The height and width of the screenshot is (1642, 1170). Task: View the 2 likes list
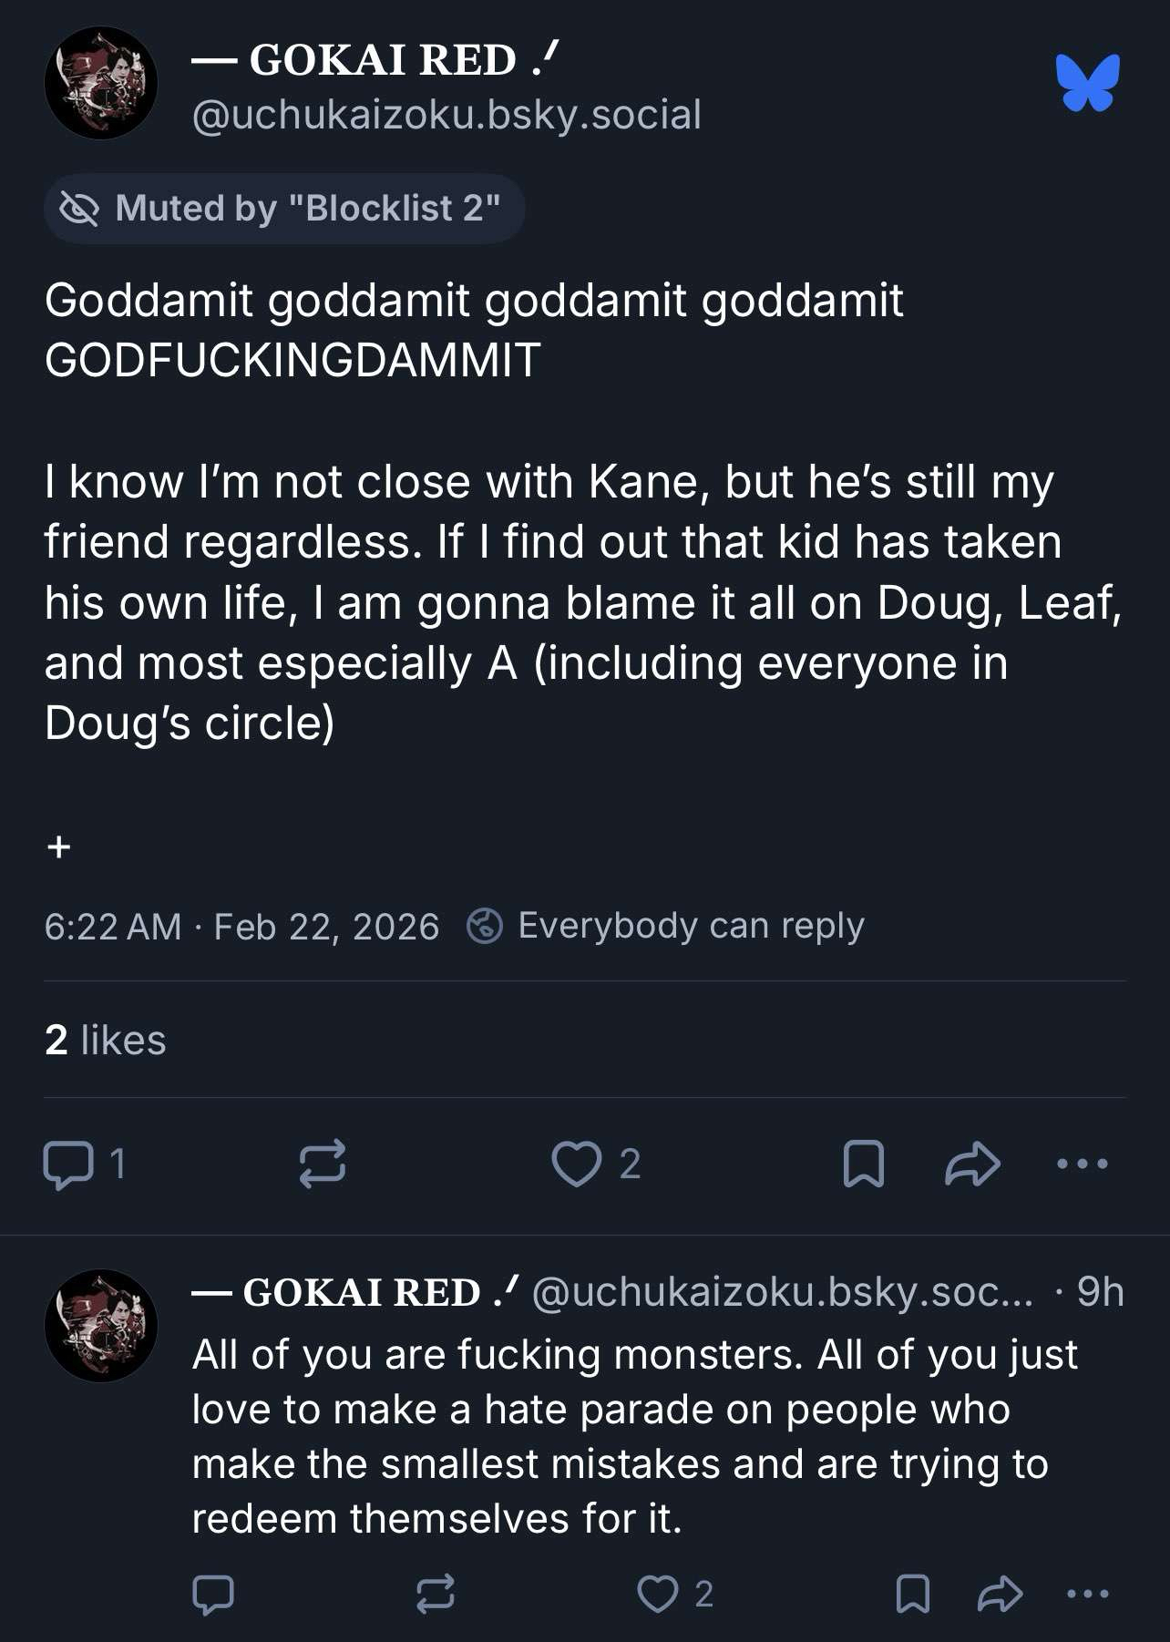[x=106, y=1040]
